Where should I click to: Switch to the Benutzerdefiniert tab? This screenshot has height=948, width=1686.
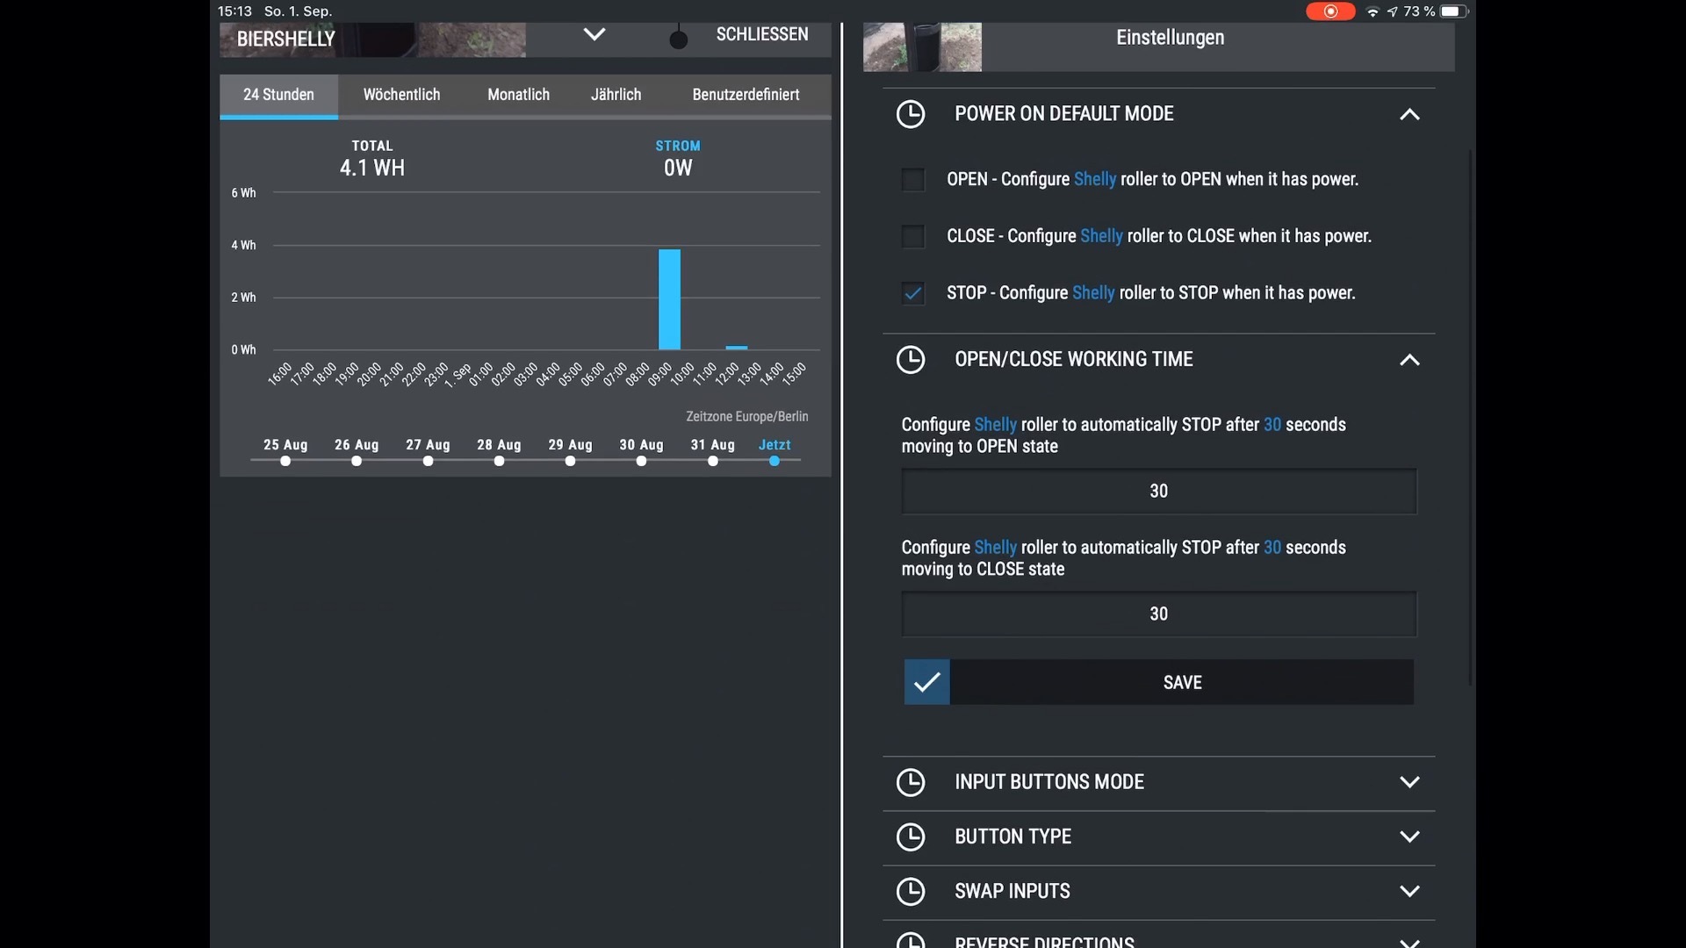pos(746,95)
